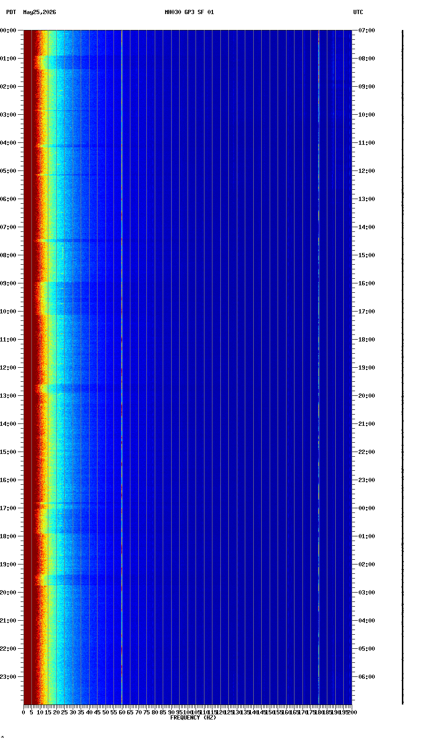The width and height of the screenshot is (423, 742).
Task: Select 05:00 on the PDT time axis
Action: 8,171
